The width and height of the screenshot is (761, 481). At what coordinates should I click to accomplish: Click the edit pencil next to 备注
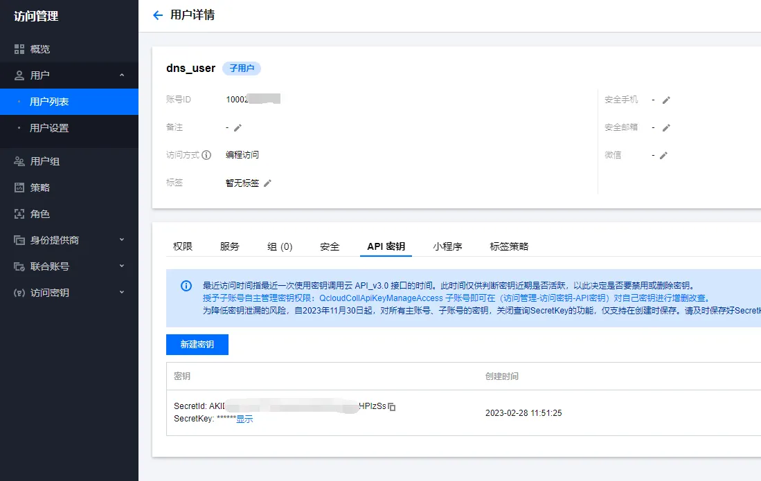pos(238,127)
